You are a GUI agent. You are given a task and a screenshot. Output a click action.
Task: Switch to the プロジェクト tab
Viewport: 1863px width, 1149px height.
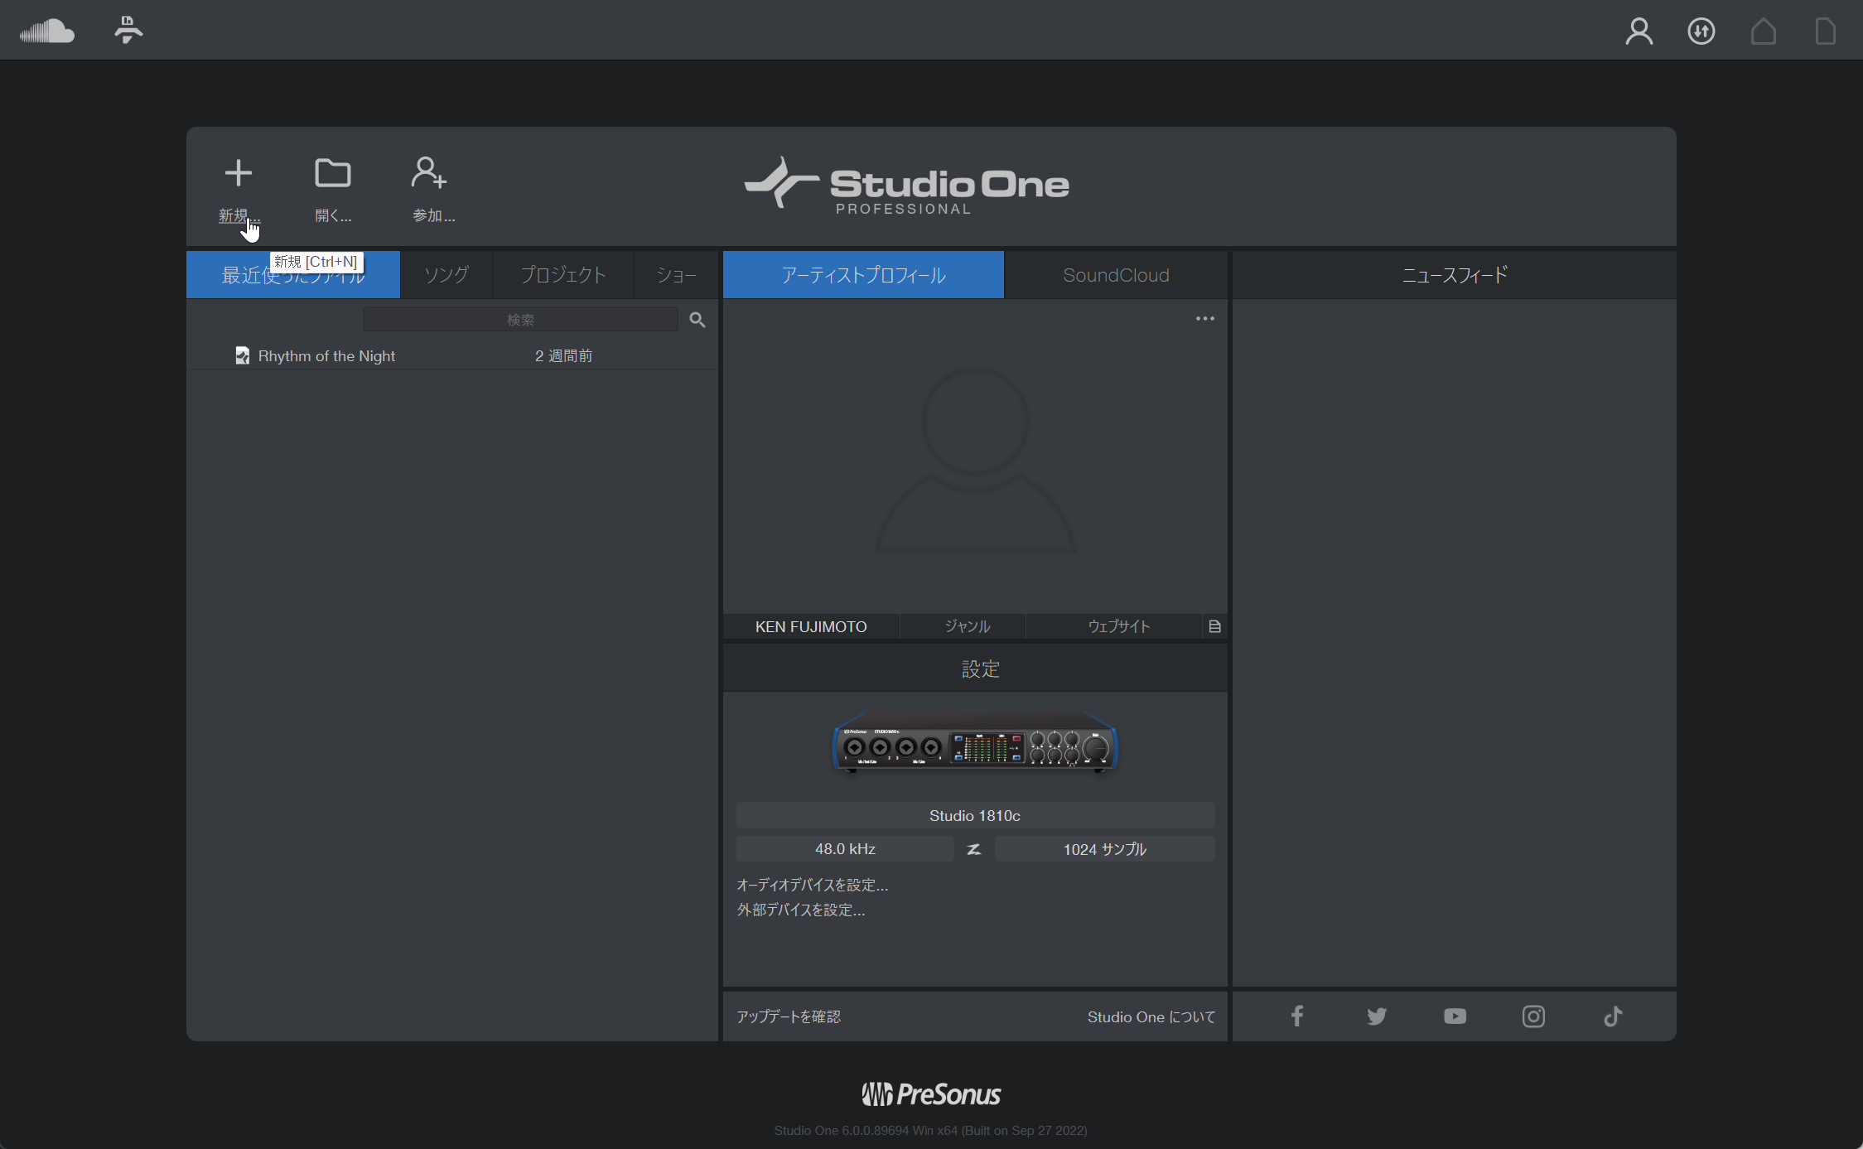click(563, 275)
